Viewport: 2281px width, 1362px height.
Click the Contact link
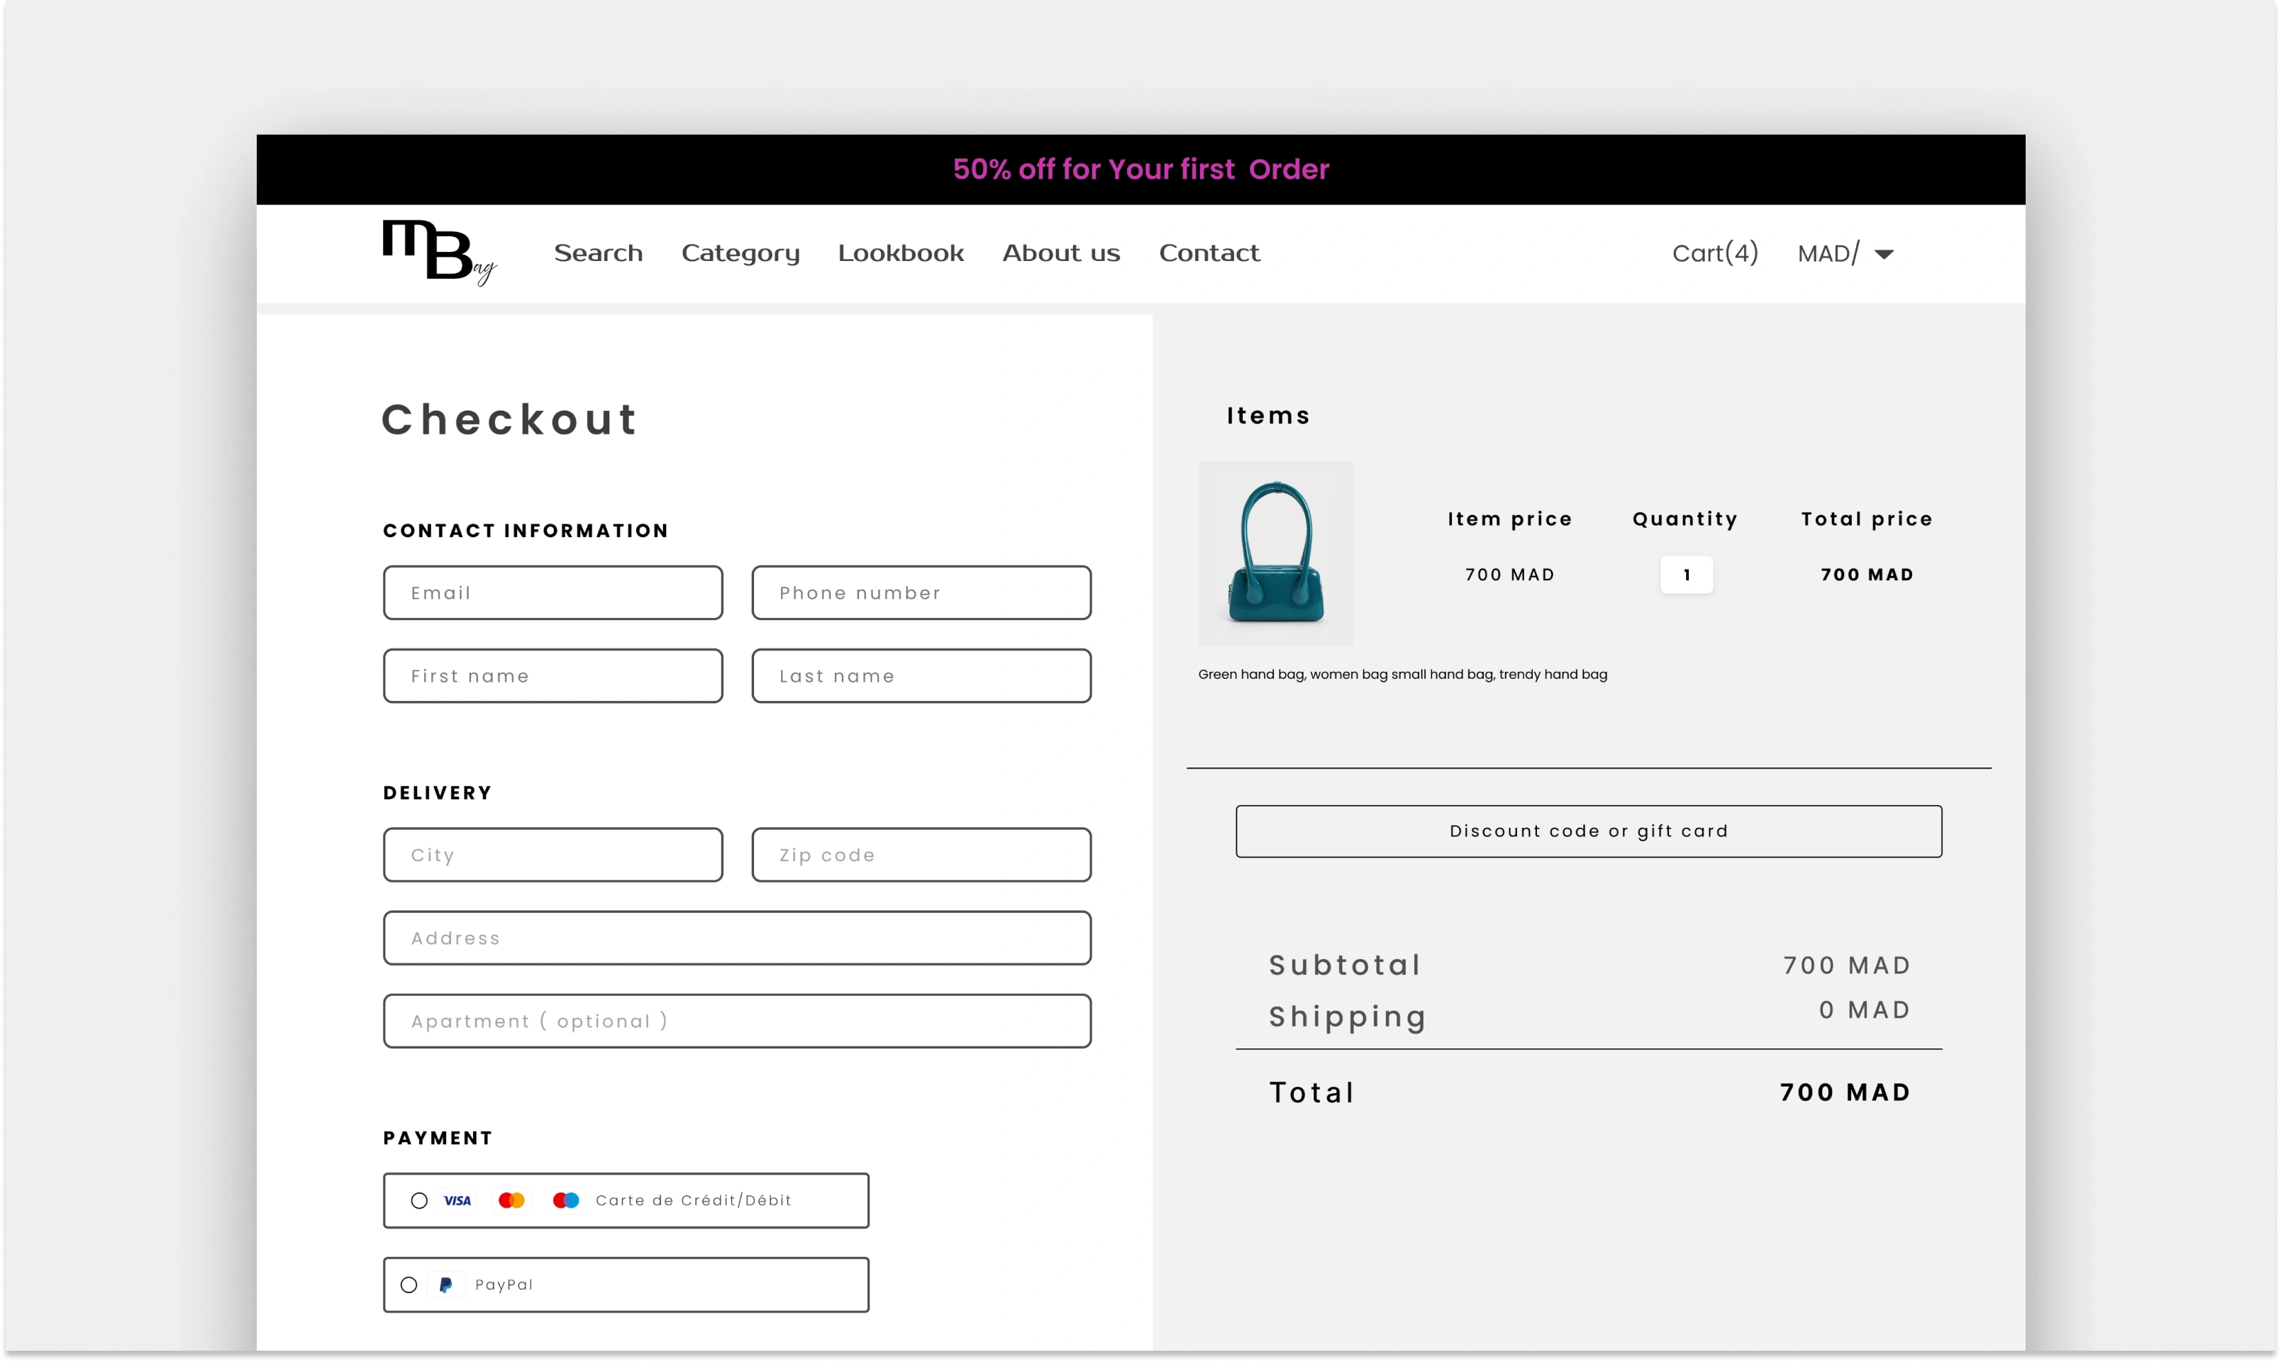point(1209,253)
